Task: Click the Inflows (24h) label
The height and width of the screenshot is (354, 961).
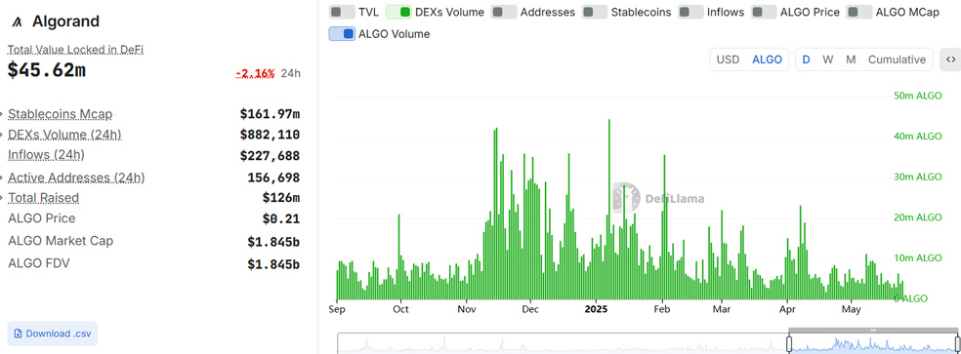Action: pos(46,155)
